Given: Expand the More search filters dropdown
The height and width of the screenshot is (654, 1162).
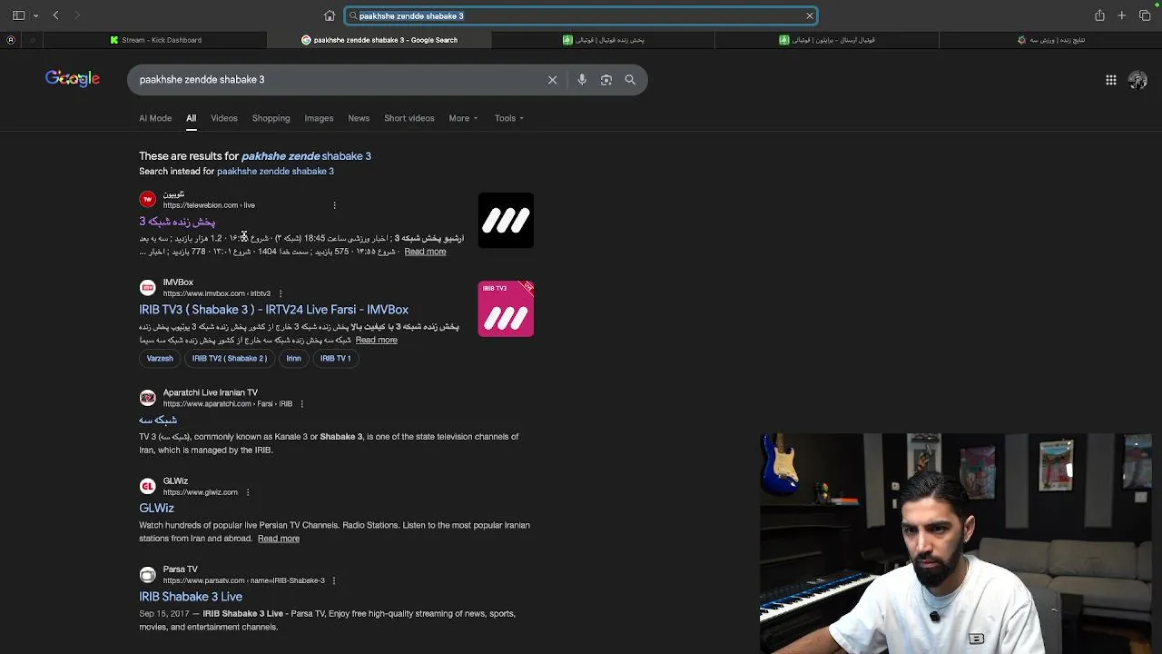Looking at the screenshot, I should (463, 118).
